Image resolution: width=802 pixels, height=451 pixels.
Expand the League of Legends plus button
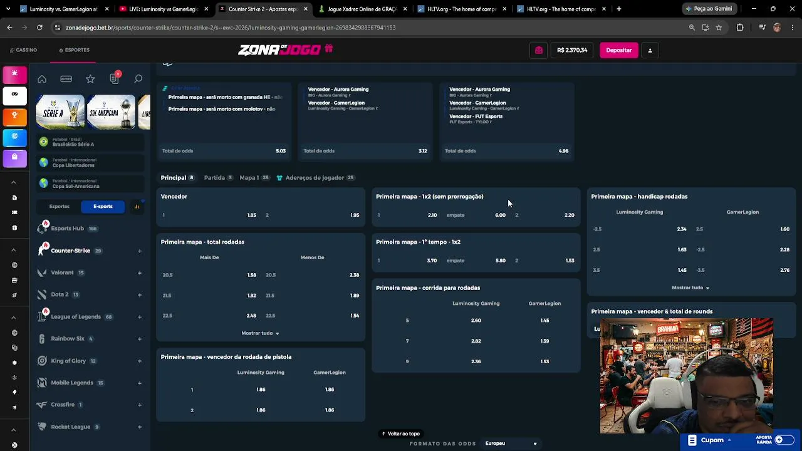[140, 317]
